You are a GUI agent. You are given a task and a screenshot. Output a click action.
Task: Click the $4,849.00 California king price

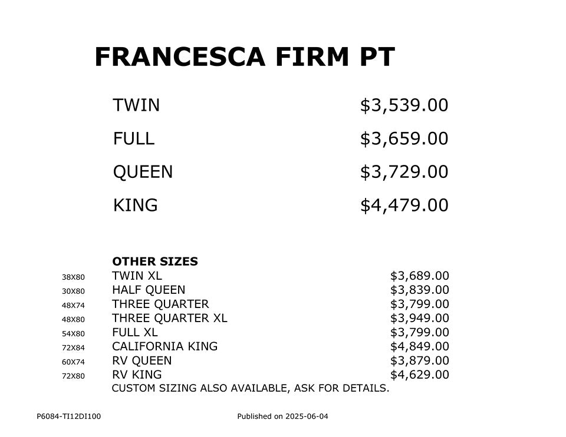pyautogui.click(x=419, y=346)
